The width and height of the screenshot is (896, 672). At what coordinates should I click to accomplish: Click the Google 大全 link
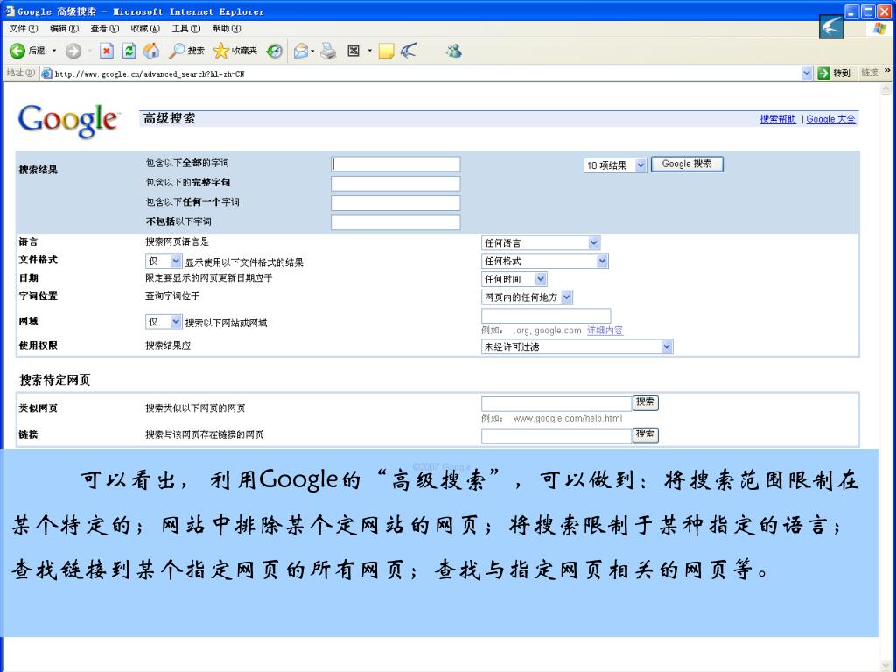[831, 119]
